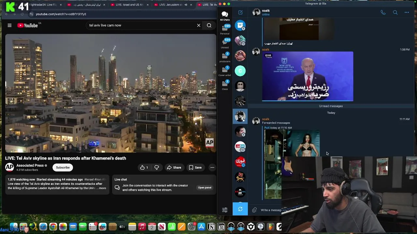Close the Flightradar24 browser tab
The image size is (417, 234).
[x=61, y=5]
